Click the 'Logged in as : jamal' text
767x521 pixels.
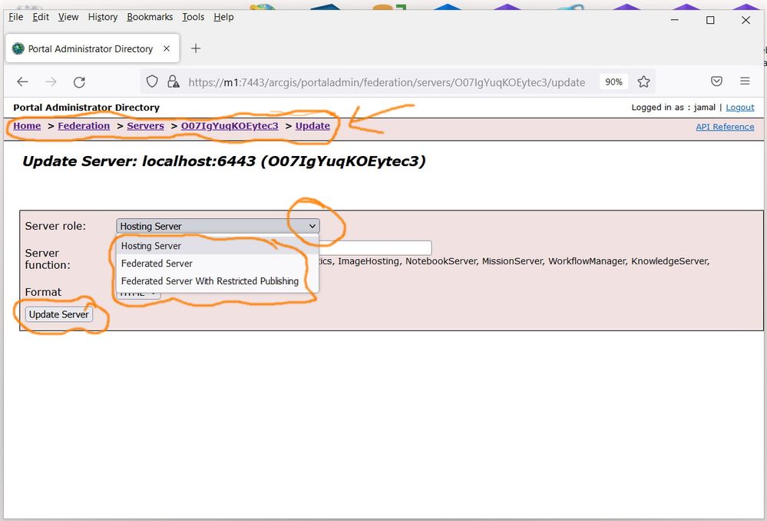coord(673,108)
